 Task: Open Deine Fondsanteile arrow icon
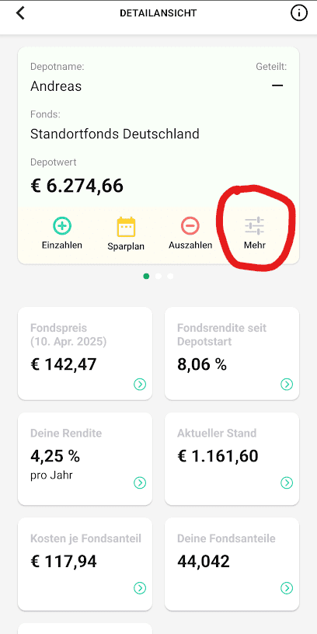pyautogui.click(x=287, y=588)
